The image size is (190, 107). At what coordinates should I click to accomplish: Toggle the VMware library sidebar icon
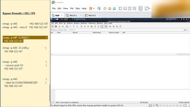pyautogui.click(x=120, y=9)
